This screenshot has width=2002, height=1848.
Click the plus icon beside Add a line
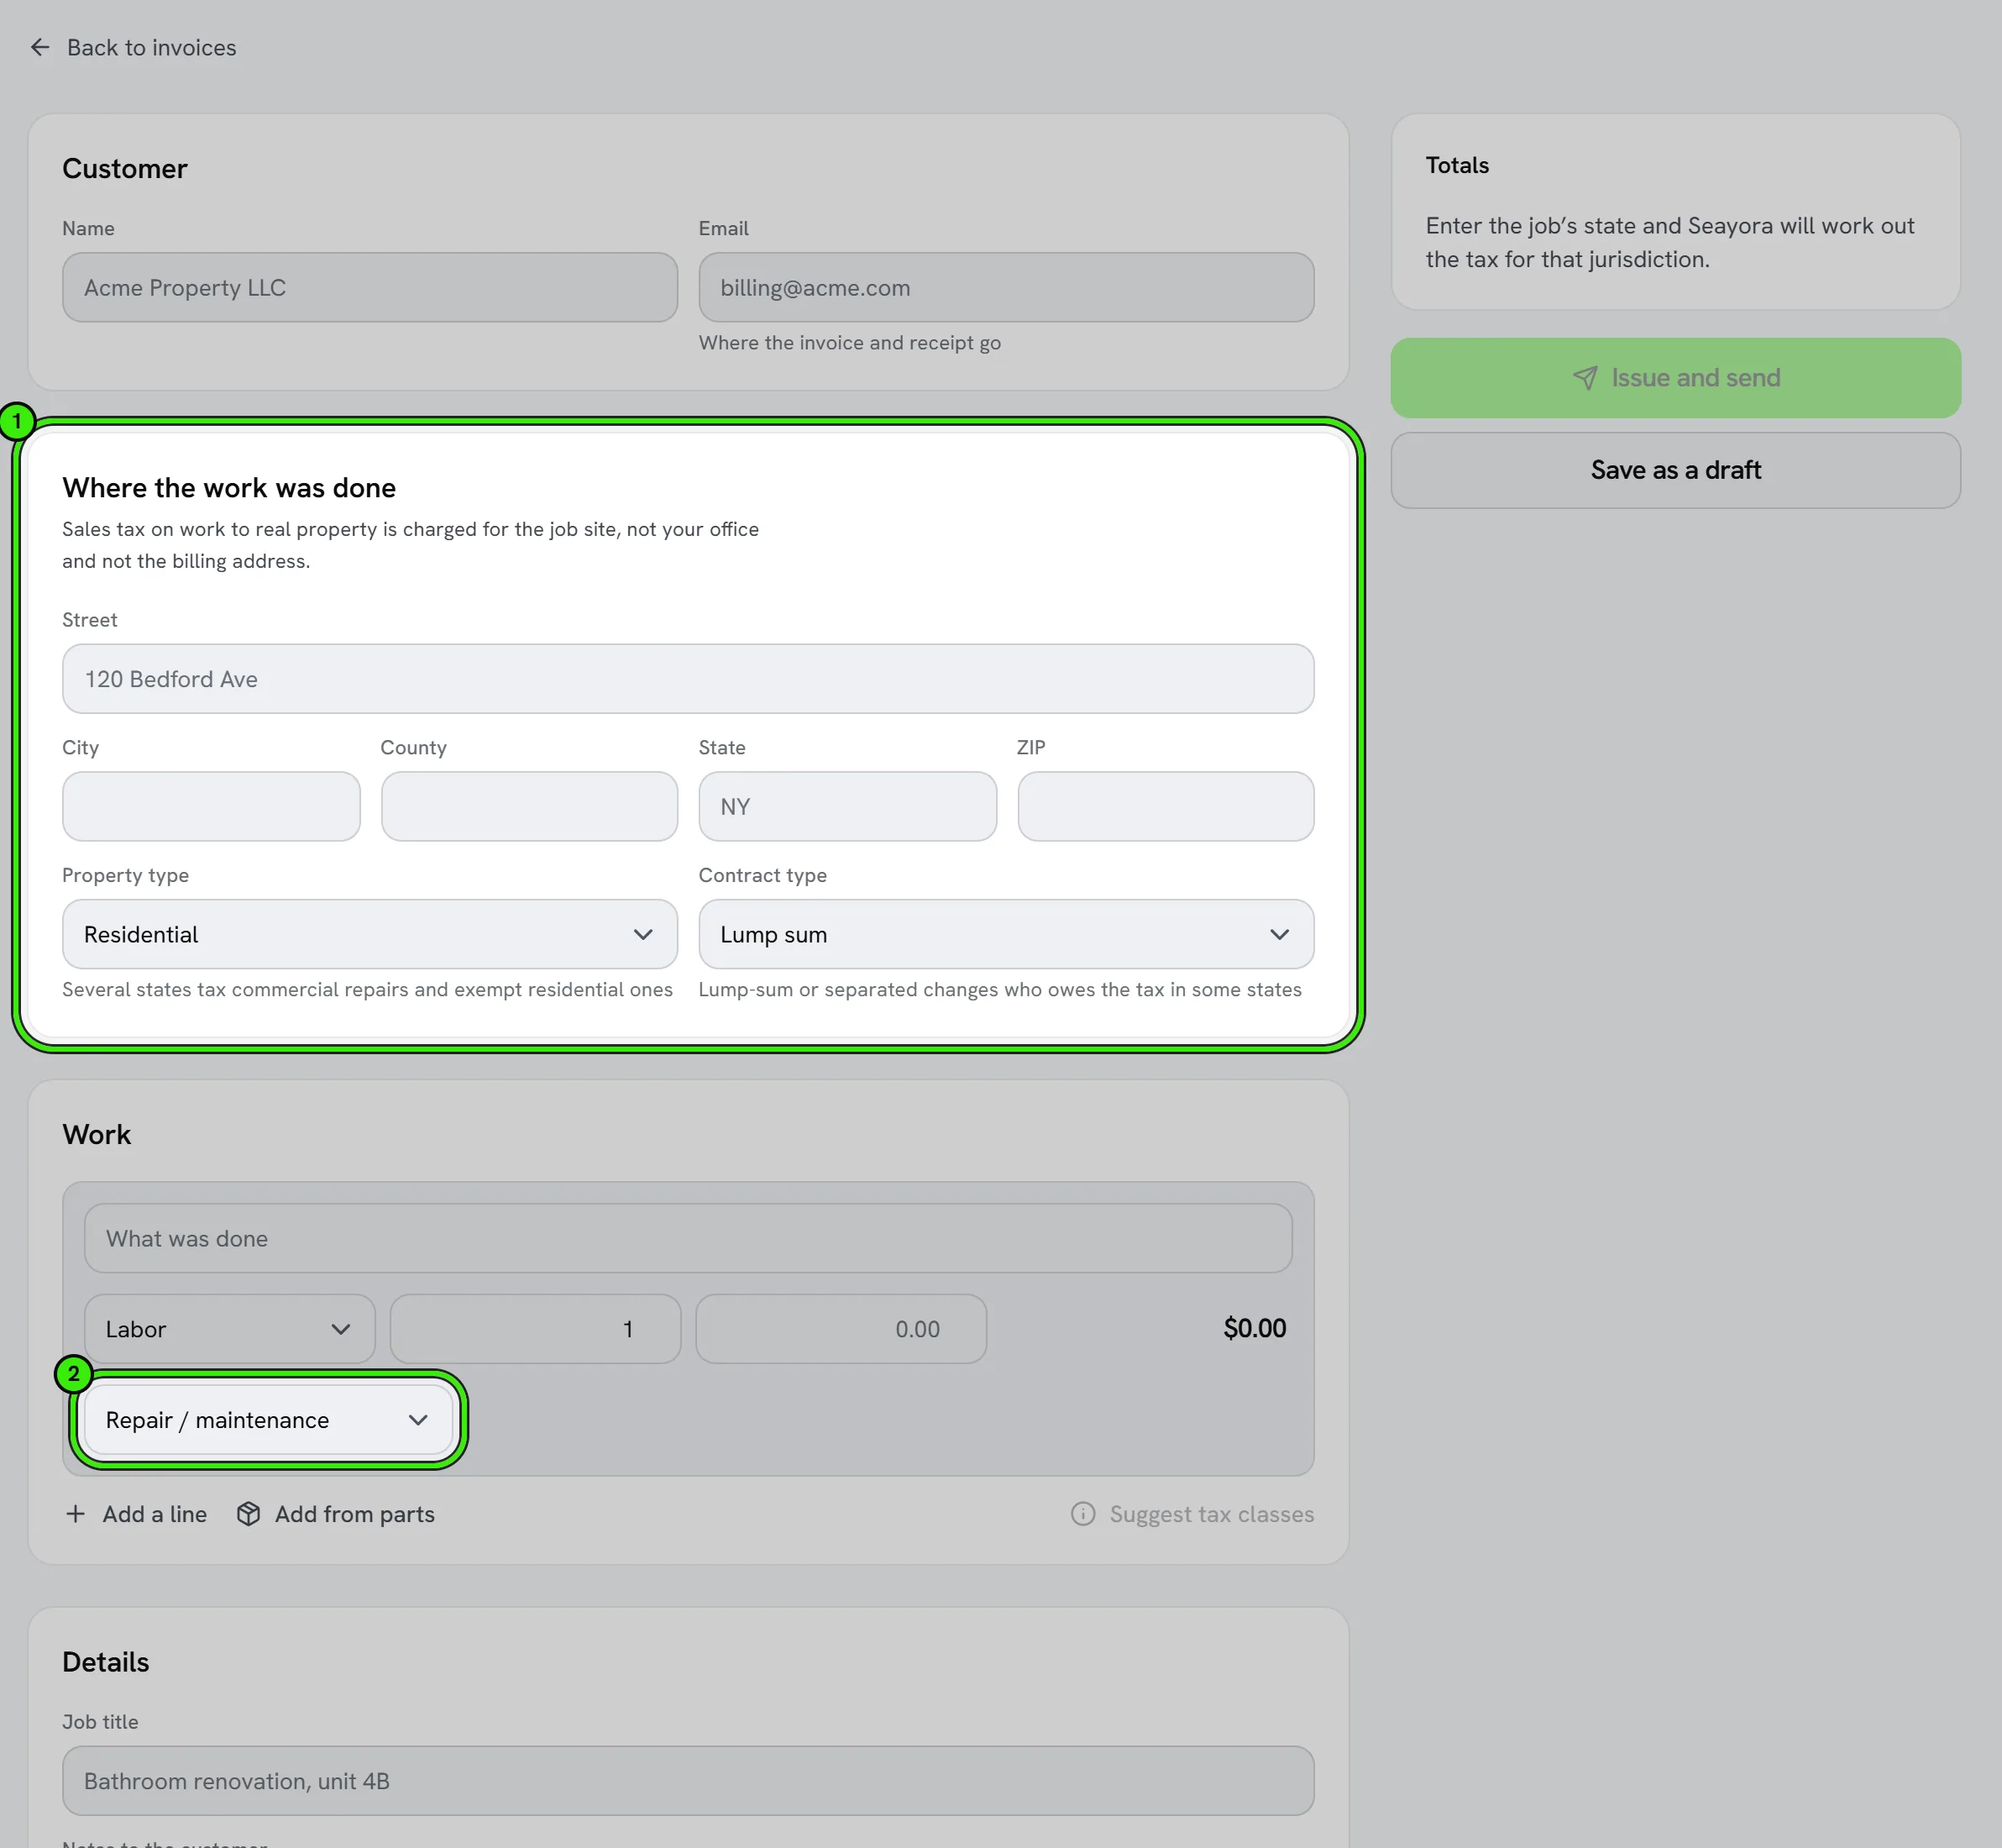pos(75,1513)
